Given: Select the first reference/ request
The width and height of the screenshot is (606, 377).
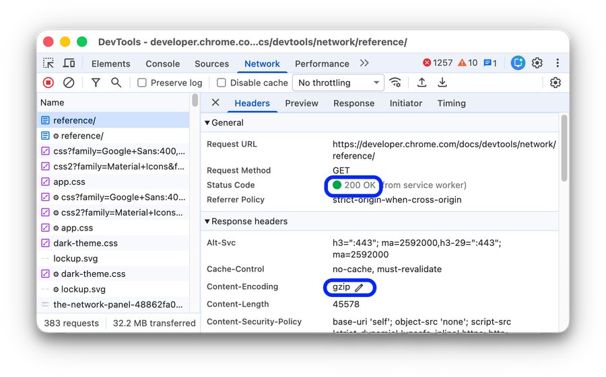Looking at the screenshot, I should pyautogui.click(x=113, y=120).
